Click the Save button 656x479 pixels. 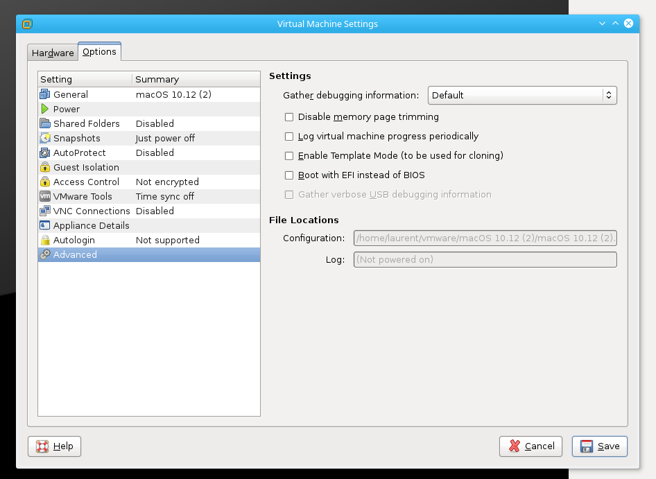[600, 446]
